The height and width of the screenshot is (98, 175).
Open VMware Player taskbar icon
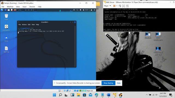(115, 95)
